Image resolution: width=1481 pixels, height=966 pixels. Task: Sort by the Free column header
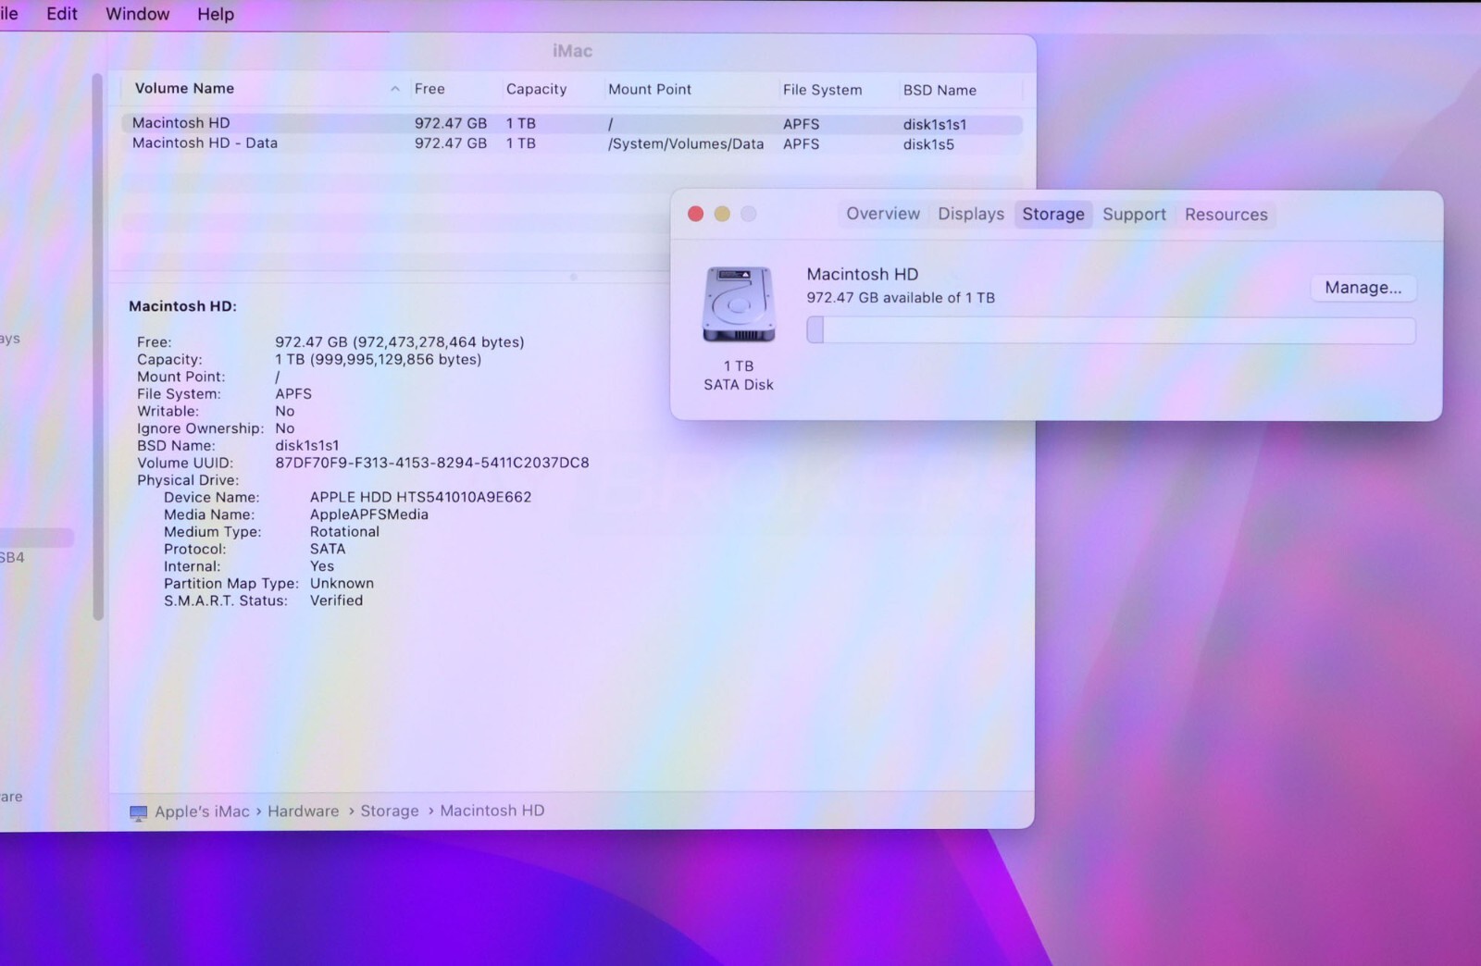click(429, 89)
